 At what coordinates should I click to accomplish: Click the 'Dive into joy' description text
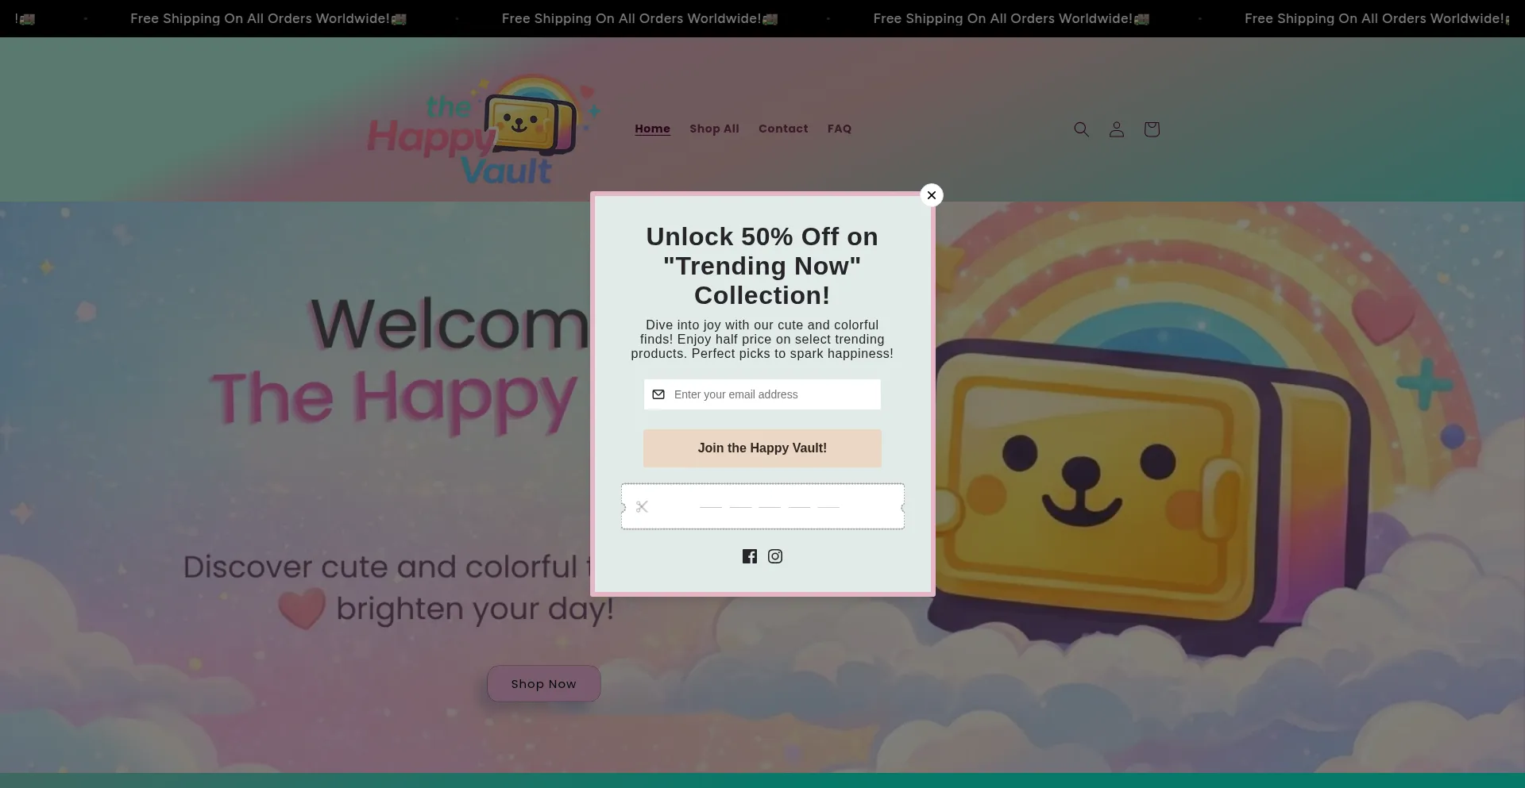(762, 340)
